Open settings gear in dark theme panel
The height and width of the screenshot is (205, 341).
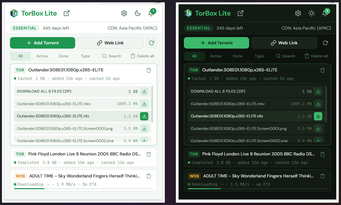click(298, 13)
